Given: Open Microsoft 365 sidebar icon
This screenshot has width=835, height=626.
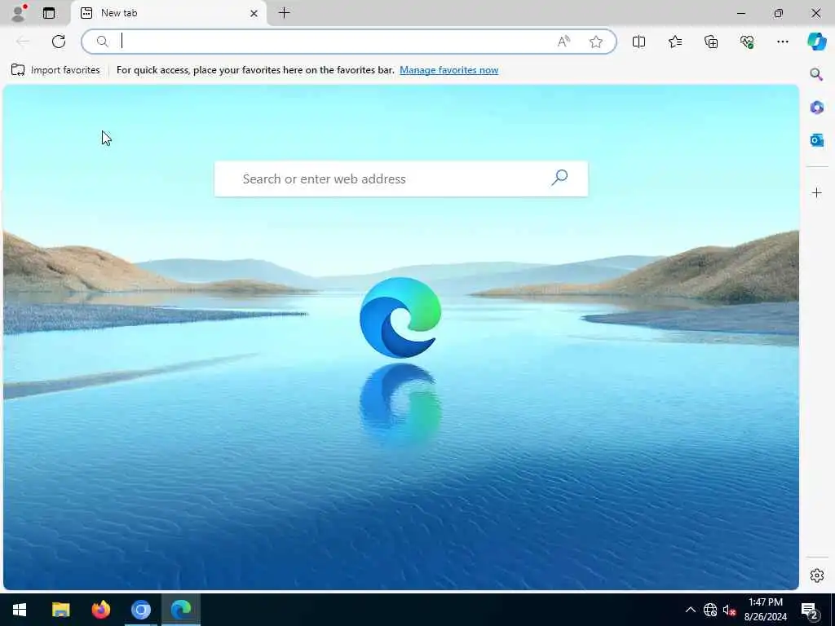Looking at the screenshot, I should pyautogui.click(x=817, y=107).
